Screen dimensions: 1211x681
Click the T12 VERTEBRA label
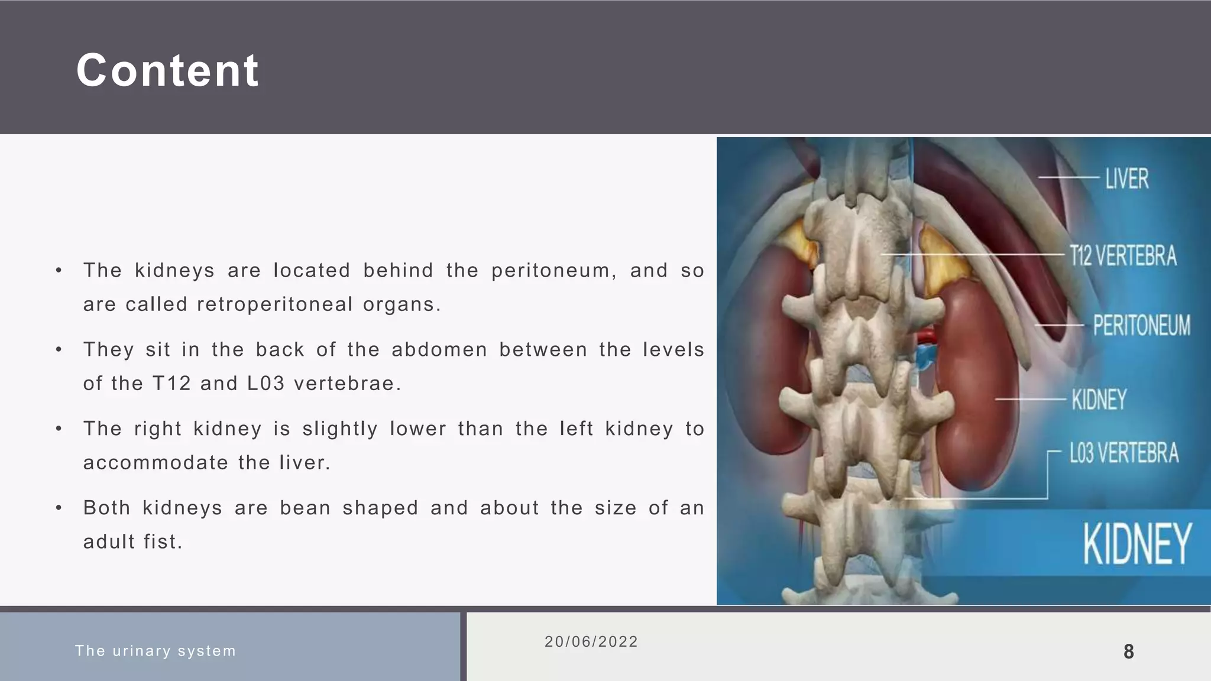[x=1123, y=256]
